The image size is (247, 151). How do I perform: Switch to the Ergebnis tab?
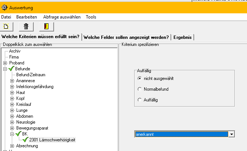(183, 37)
